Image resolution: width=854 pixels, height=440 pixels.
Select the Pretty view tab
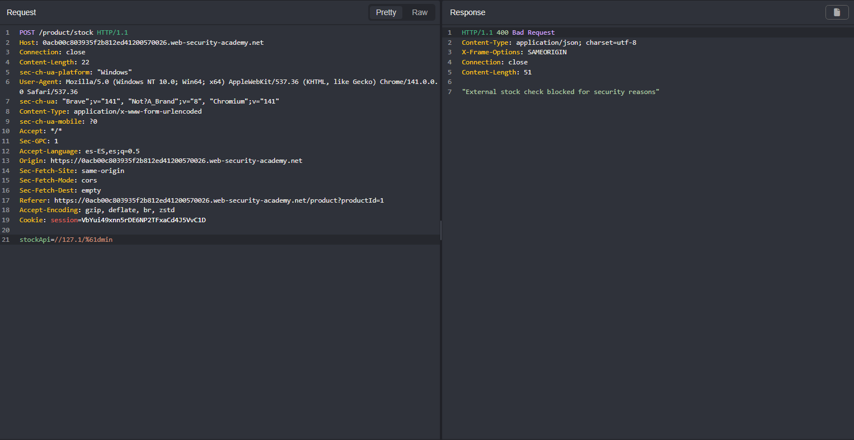pos(386,12)
